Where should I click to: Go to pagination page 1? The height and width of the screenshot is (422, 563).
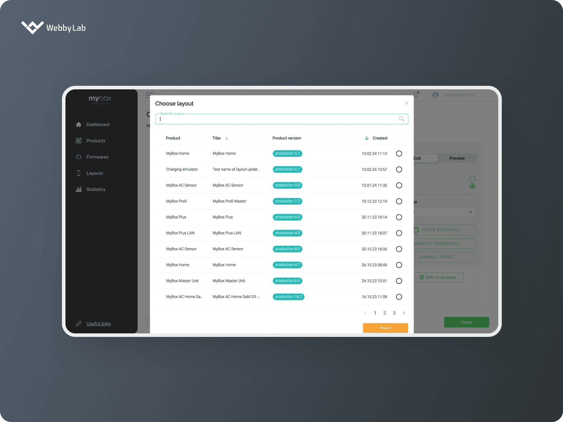(375, 313)
